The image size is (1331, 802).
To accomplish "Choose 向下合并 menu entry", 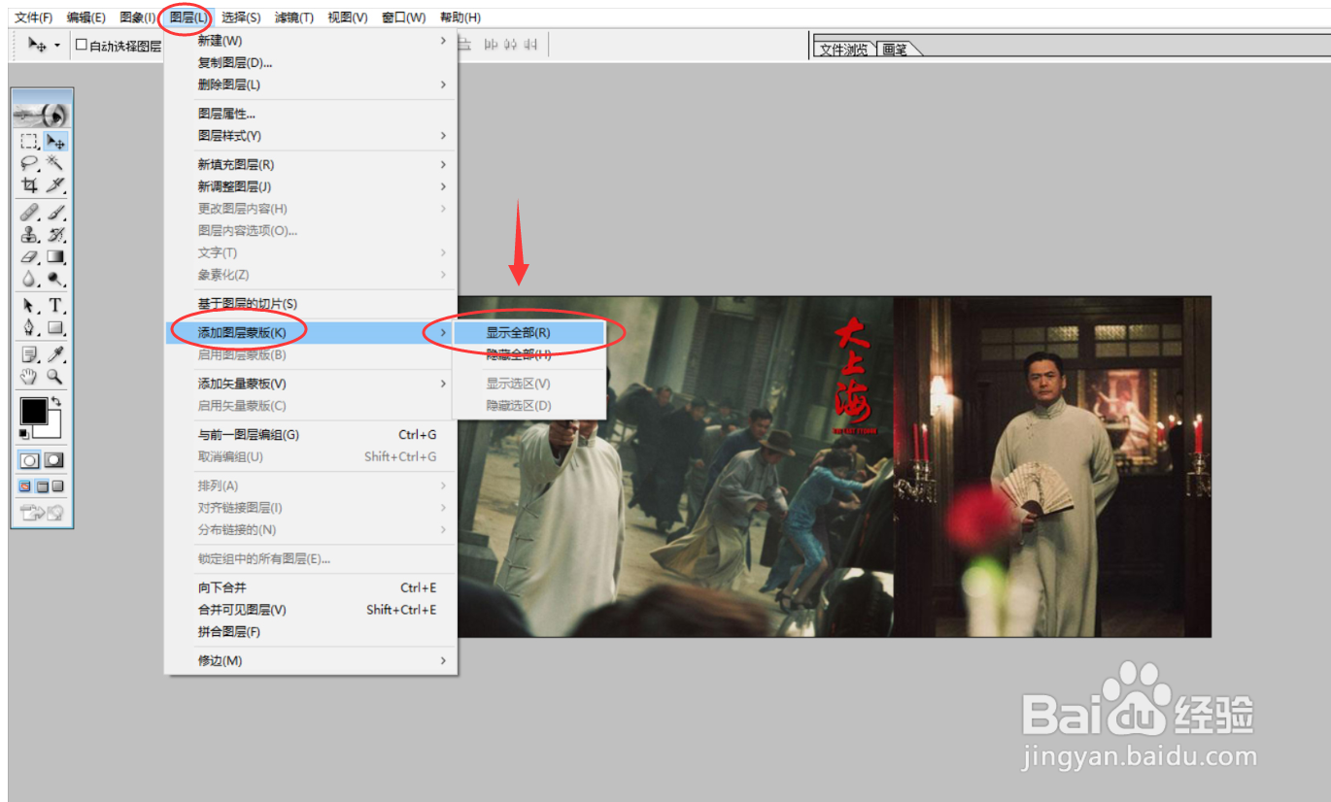I will click(311, 587).
